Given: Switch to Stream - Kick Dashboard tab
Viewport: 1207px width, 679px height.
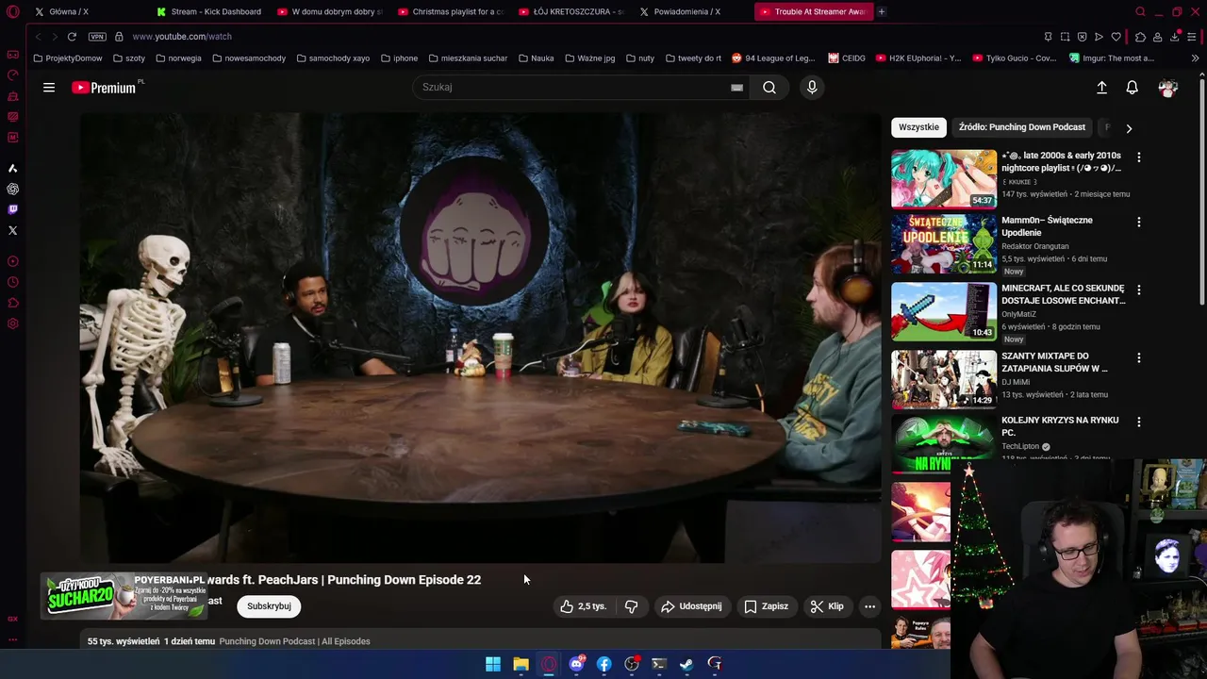Looking at the screenshot, I should [209, 12].
